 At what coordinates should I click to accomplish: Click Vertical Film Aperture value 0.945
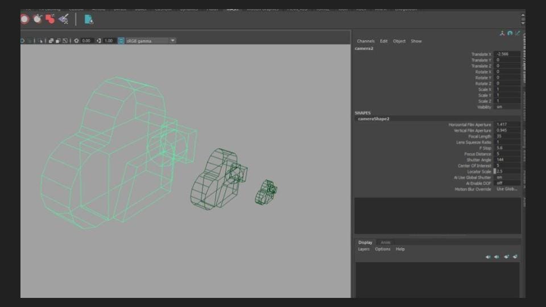click(x=507, y=130)
